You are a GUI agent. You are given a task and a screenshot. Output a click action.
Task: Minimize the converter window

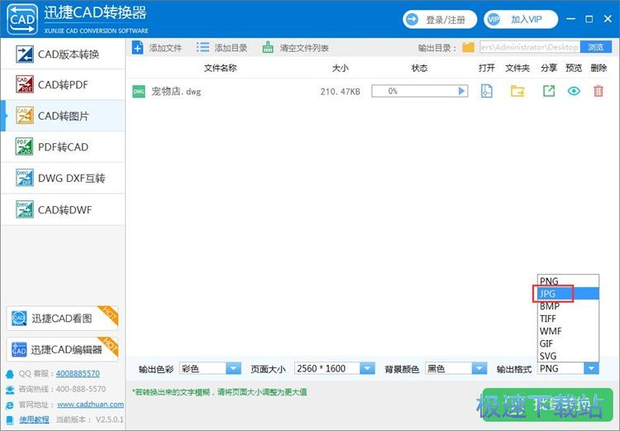pos(570,18)
